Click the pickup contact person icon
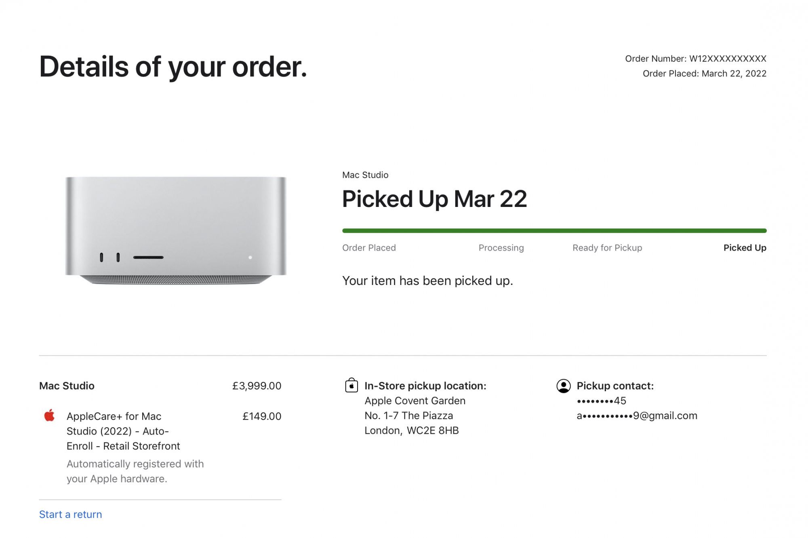The height and width of the screenshot is (538, 808). [564, 386]
